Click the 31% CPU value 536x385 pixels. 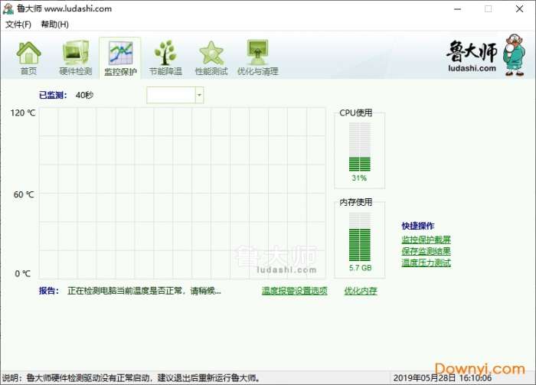tap(359, 178)
